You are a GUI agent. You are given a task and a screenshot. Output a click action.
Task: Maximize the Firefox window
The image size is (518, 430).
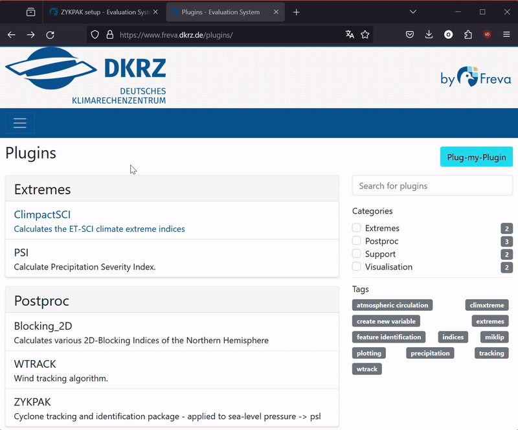pyautogui.click(x=482, y=12)
